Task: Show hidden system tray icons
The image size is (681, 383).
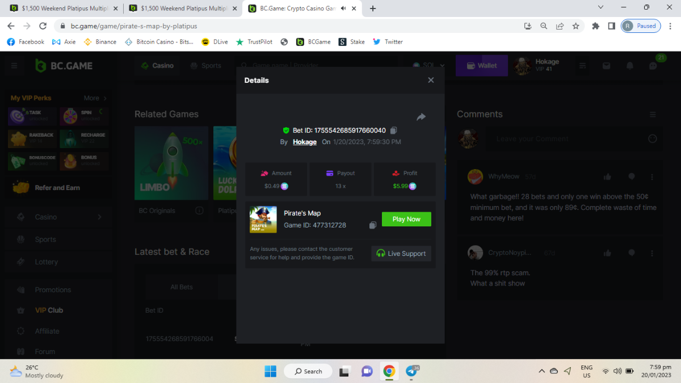Action: [541, 371]
